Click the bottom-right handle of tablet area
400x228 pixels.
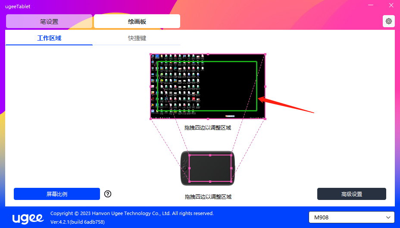click(x=231, y=181)
